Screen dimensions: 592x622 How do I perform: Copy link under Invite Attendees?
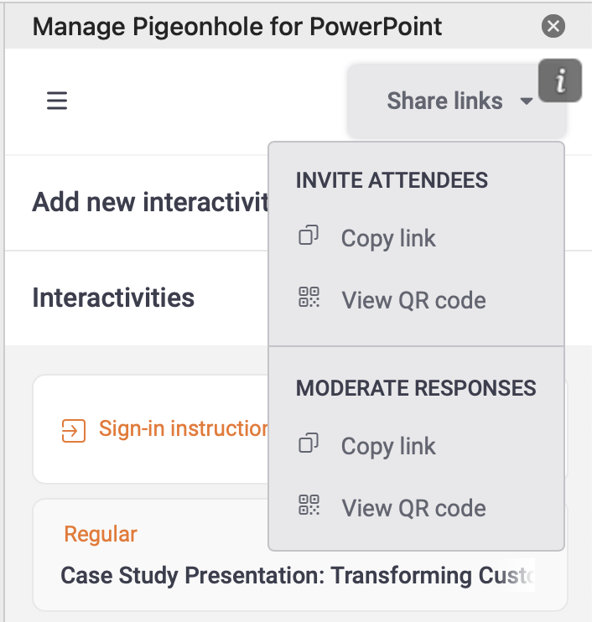point(416,238)
